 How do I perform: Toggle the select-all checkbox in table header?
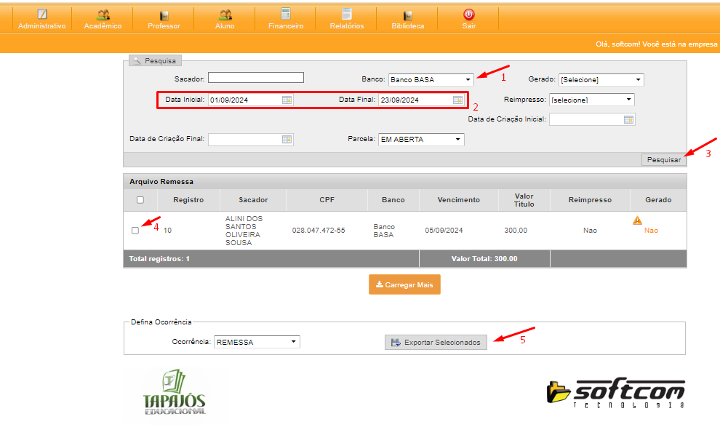[x=140, y=200]
